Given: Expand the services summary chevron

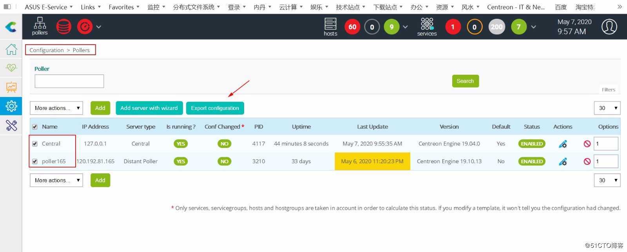Looking at the screenshot, I should [x=533, y=27].
